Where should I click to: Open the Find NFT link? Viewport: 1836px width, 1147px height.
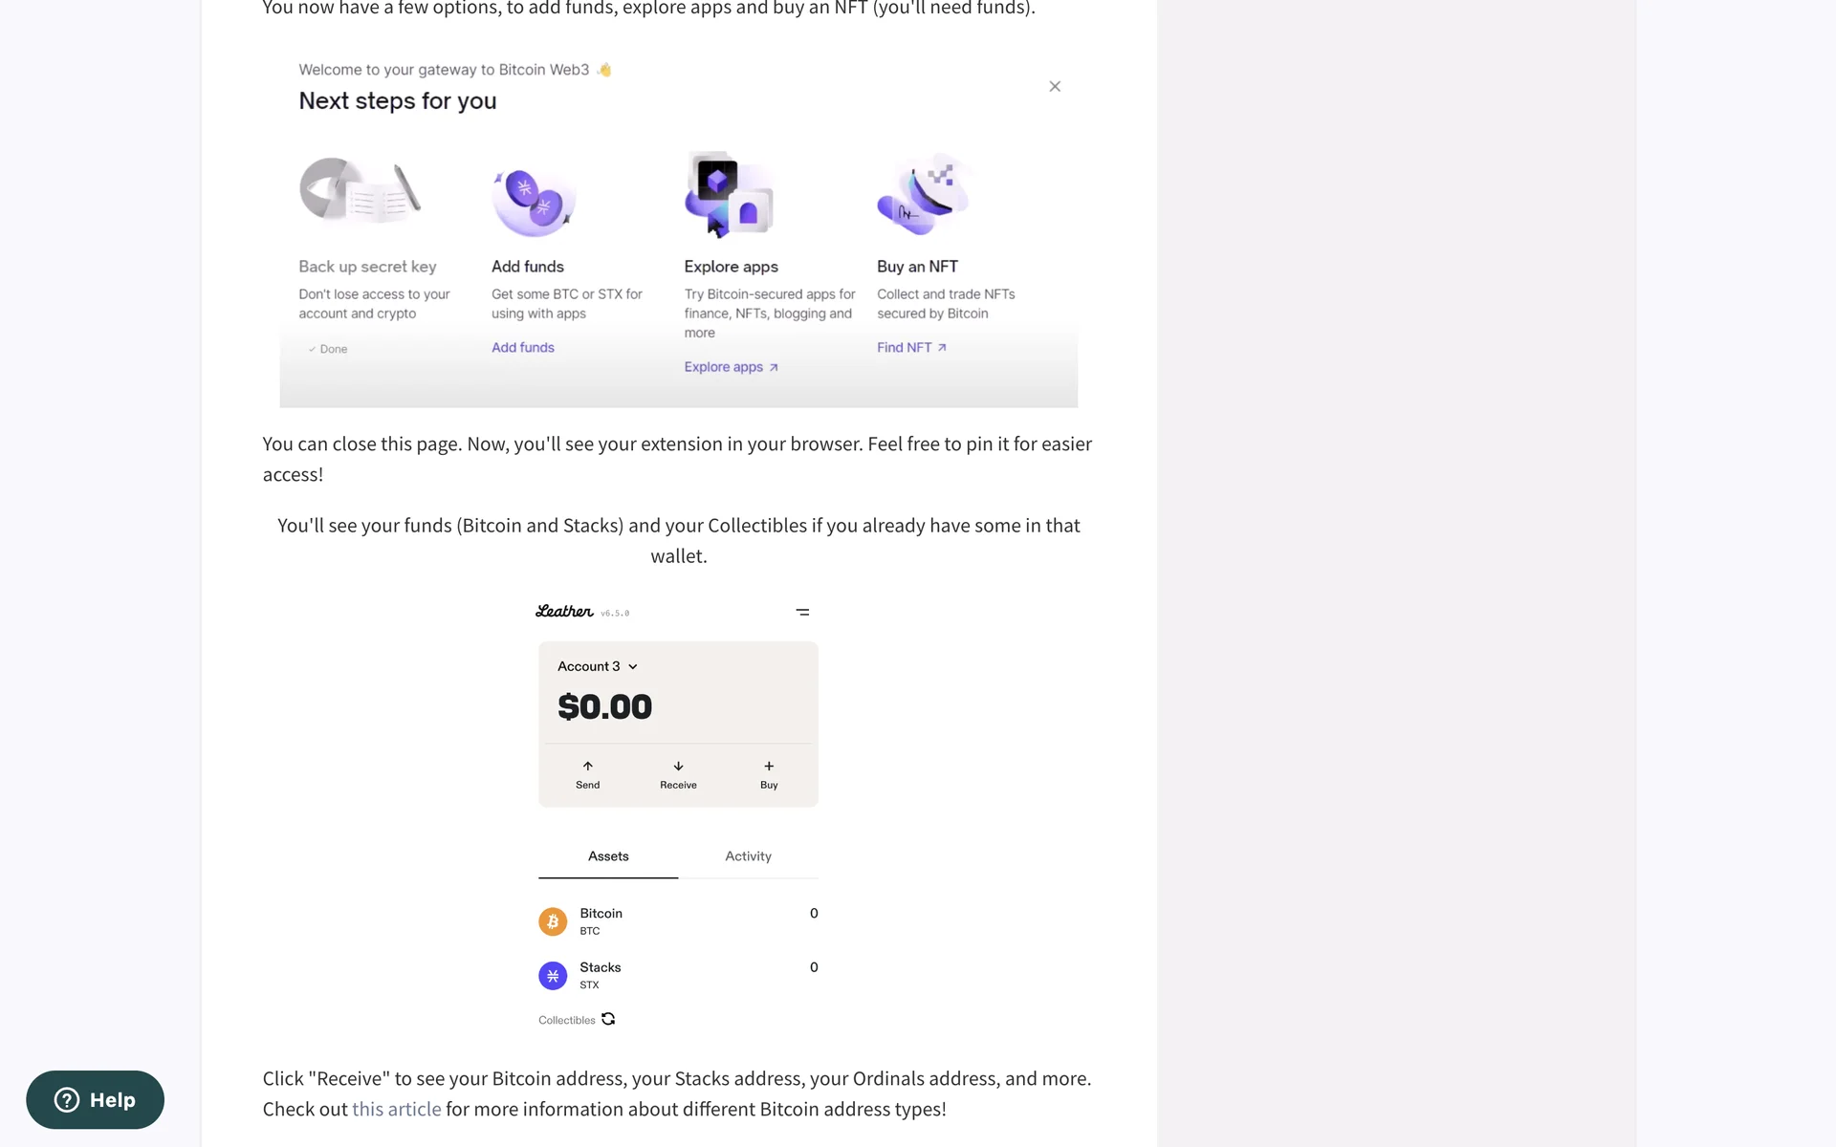(911, 348)
